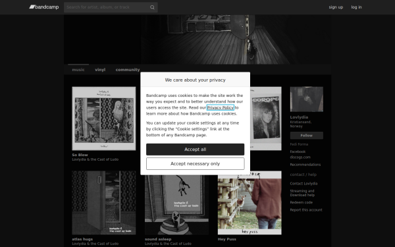Image resolution: width=395 pixels, height=247 pixels.
Task: Click the 'Kristiansand, Norway' location text
Action: click(x=301, y=124)
